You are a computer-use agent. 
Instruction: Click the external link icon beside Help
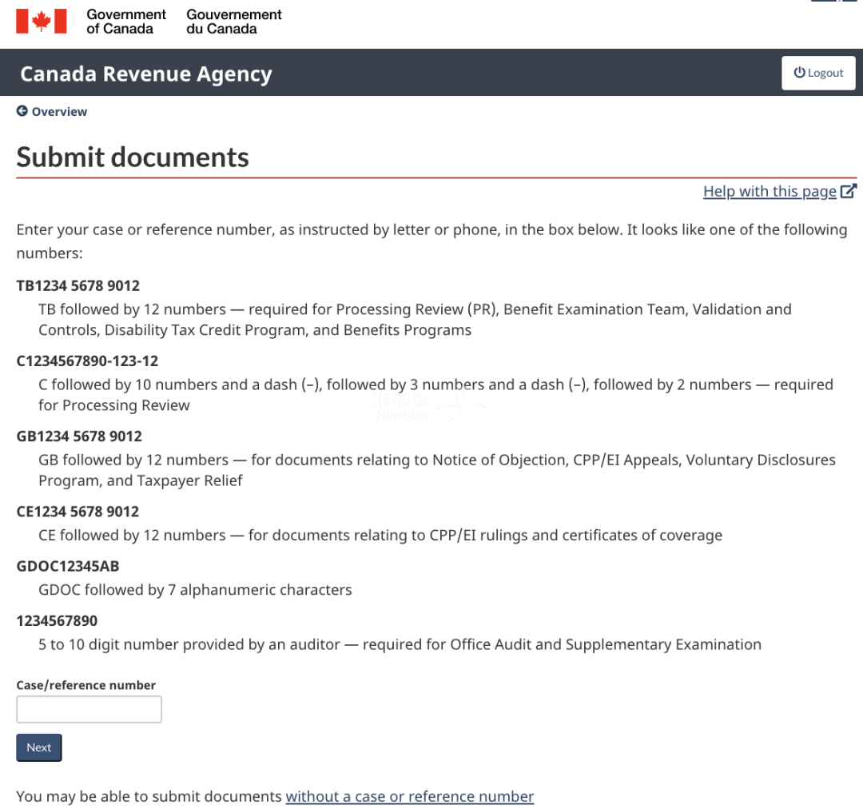coord(849,191)
